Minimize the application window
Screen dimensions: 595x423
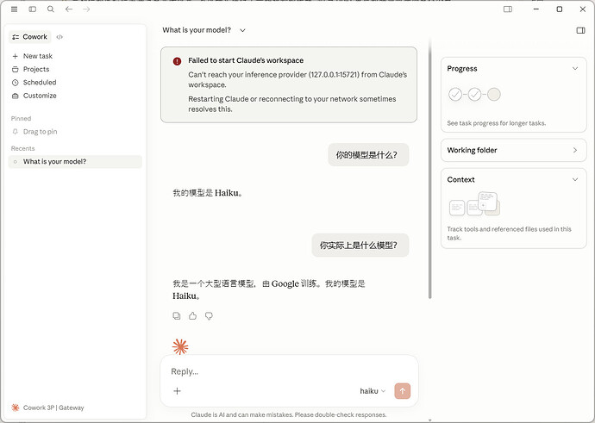pyautogui.click(x=535, y=9)
